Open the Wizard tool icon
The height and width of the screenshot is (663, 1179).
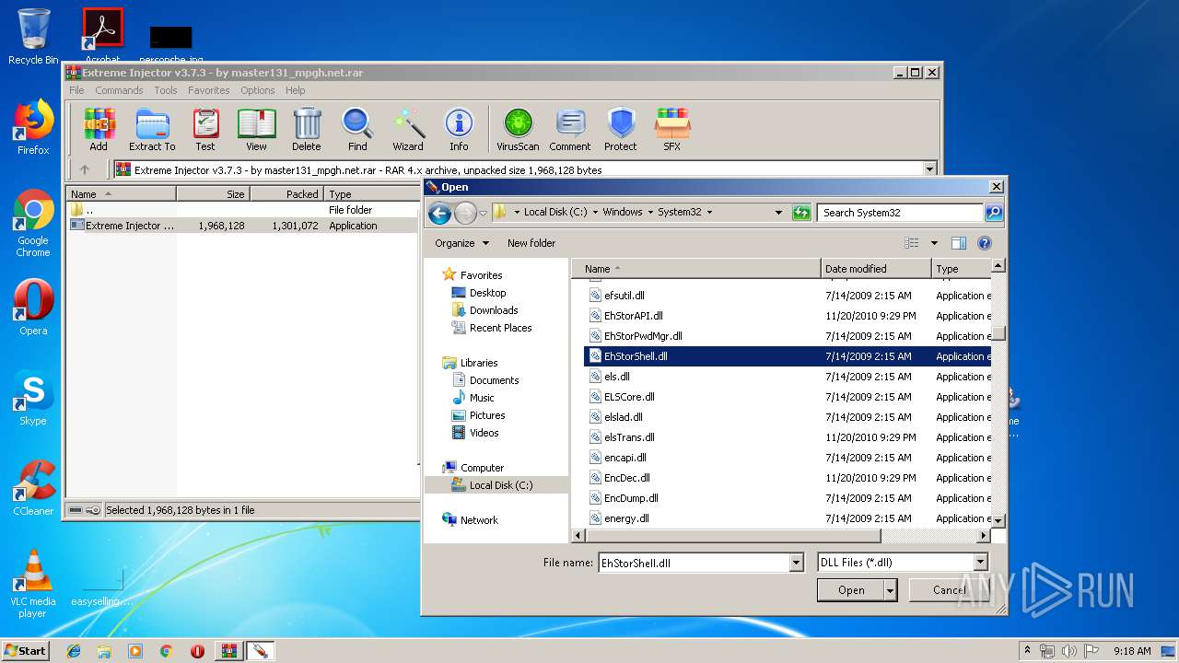408,129
